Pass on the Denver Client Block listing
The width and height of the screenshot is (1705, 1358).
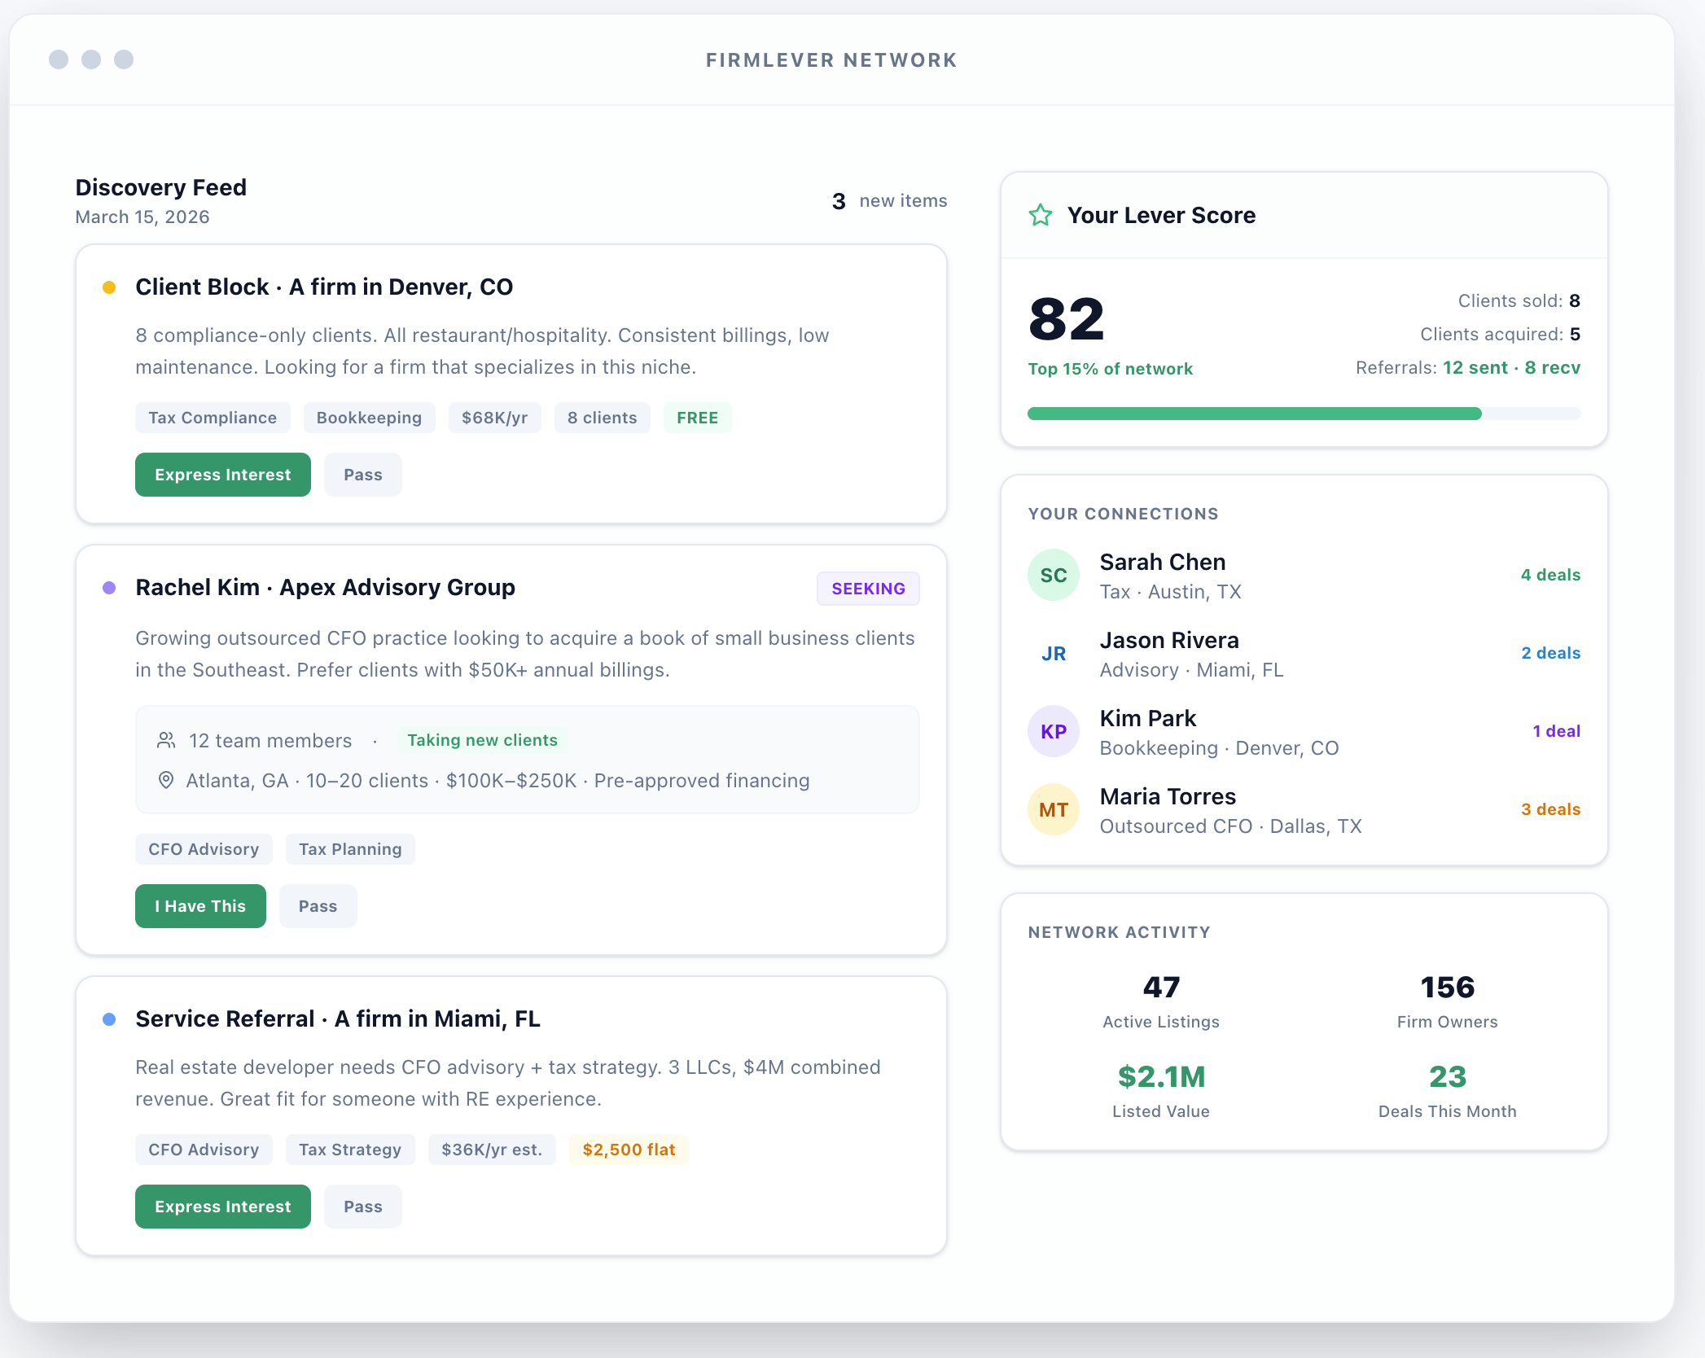click(362, 475)
